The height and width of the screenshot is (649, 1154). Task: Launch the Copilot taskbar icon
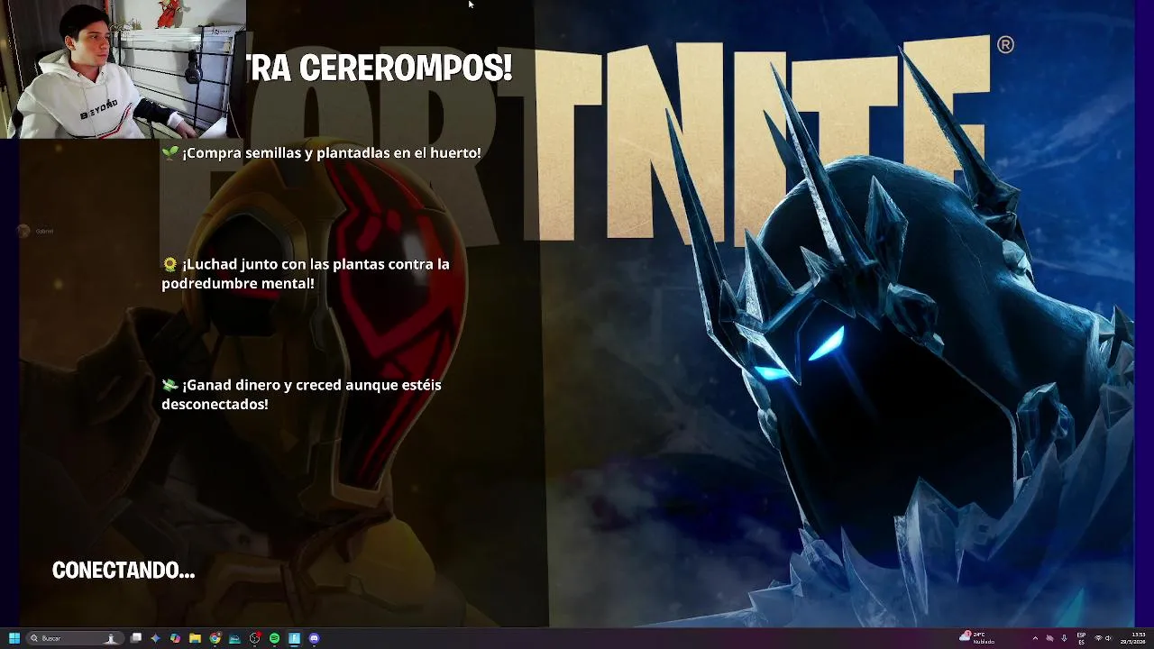pos(175,638)
